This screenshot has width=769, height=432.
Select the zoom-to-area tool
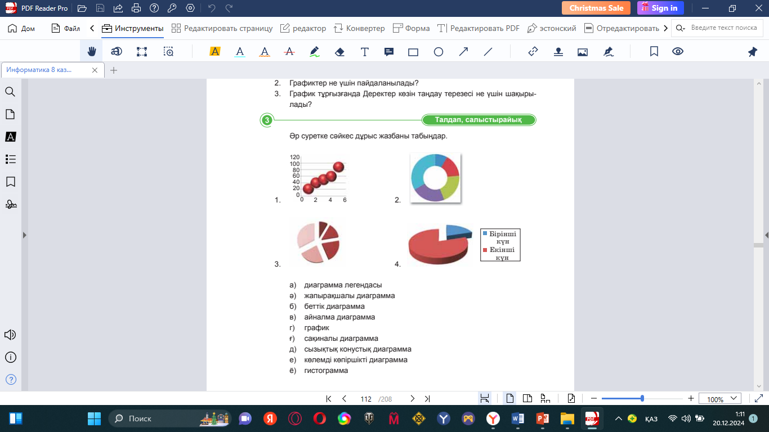168,52
